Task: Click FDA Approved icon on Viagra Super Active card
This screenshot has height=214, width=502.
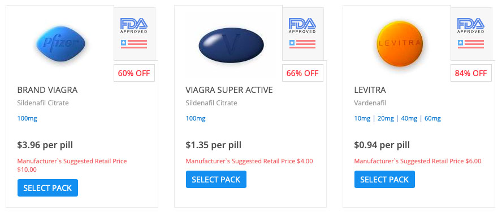Action: coord(302,25)
